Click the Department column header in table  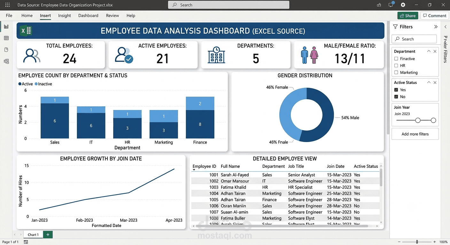pos(273,166)
